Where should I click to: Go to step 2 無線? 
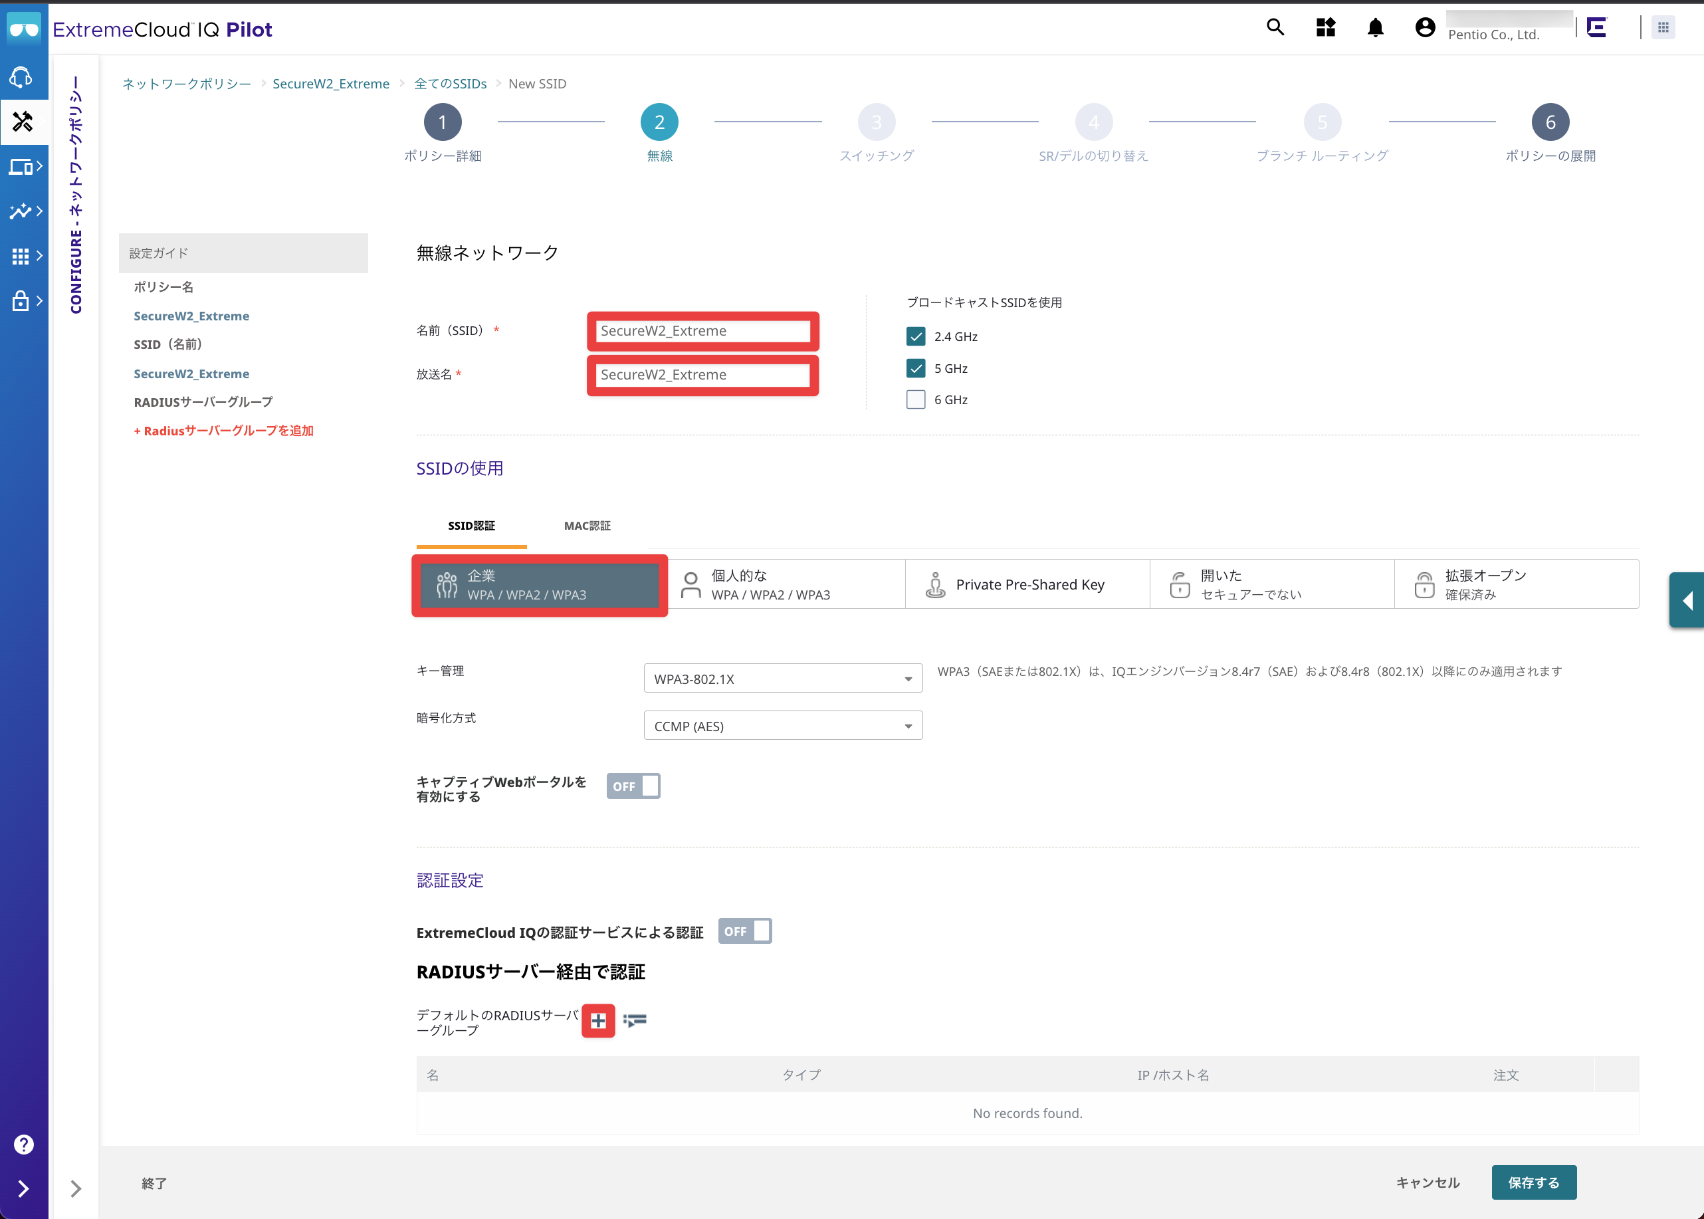point(659,122)
